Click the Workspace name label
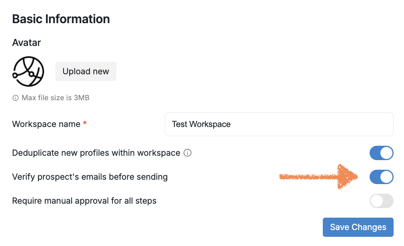 coord(46,124)
